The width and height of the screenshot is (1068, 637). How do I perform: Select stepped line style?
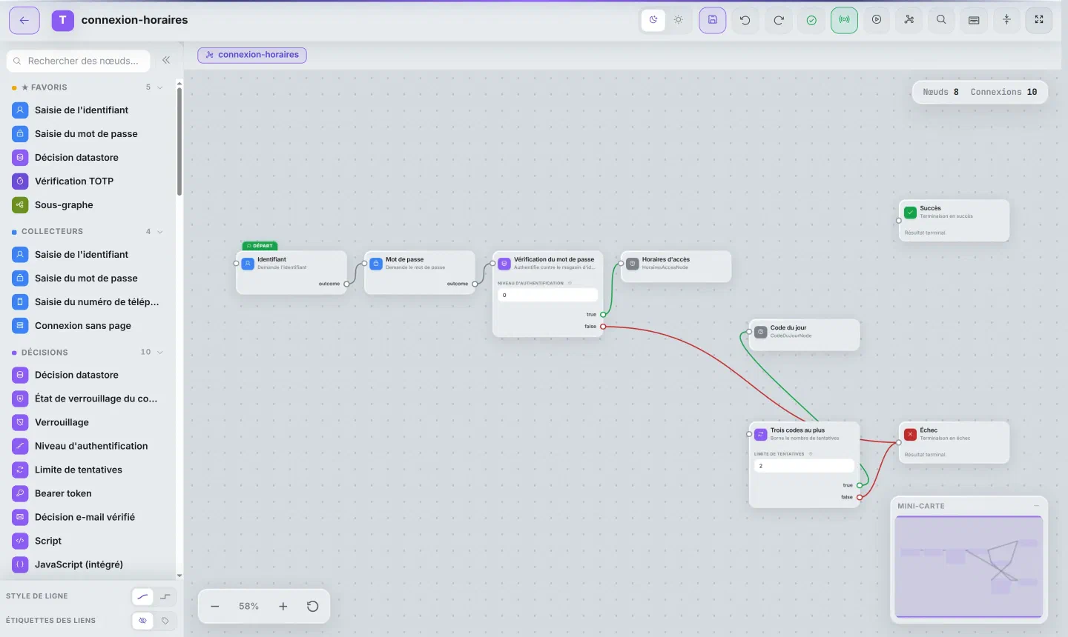coord(165,596)
